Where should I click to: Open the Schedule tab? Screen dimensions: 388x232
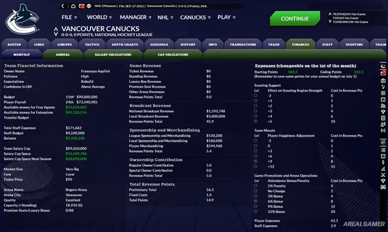click(159, 44)
